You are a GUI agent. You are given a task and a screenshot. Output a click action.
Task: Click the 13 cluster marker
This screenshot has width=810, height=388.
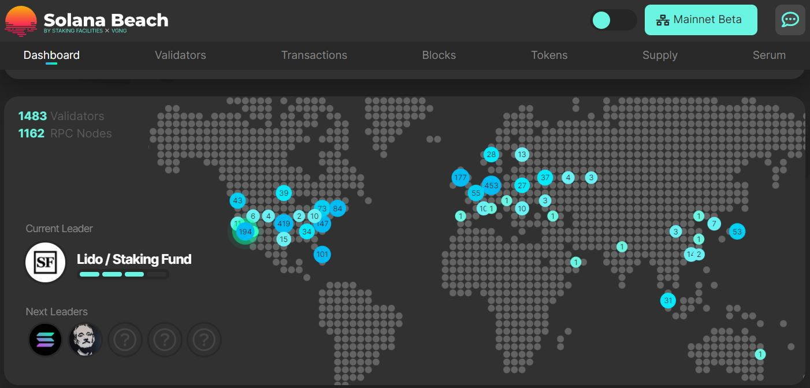point(522,154)
